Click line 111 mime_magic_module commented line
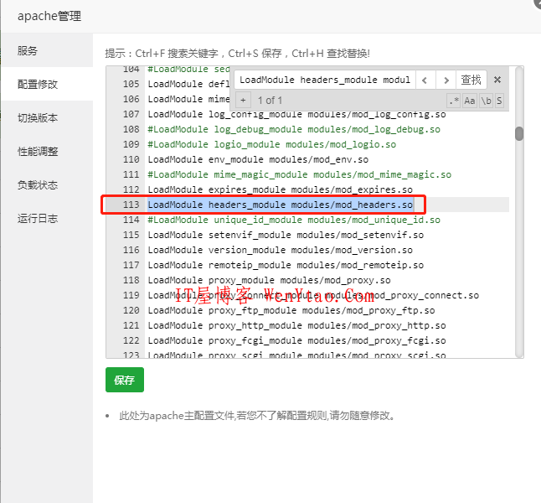 point(300,175)
